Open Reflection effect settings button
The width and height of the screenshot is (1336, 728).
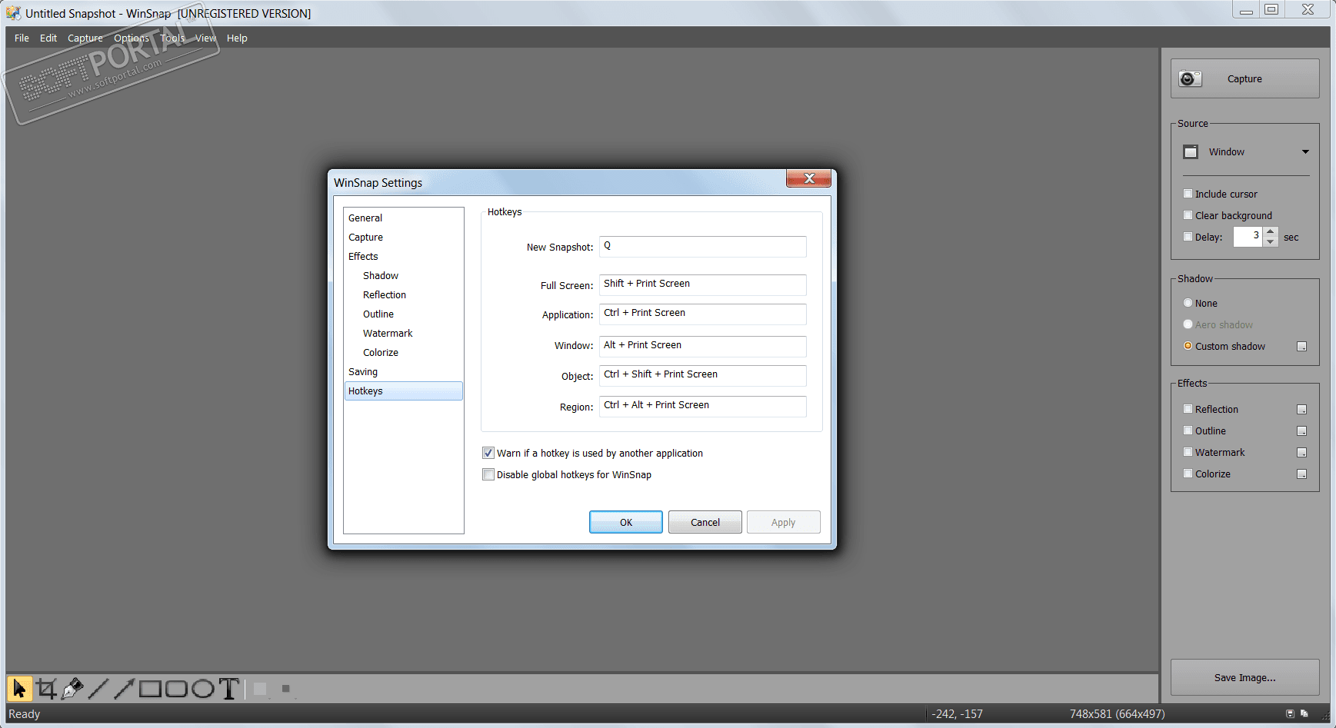[x=1301, y=410]
